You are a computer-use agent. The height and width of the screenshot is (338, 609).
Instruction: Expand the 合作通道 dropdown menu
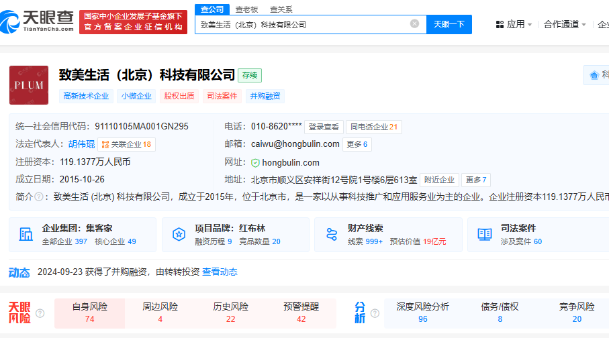pos(565,24)
